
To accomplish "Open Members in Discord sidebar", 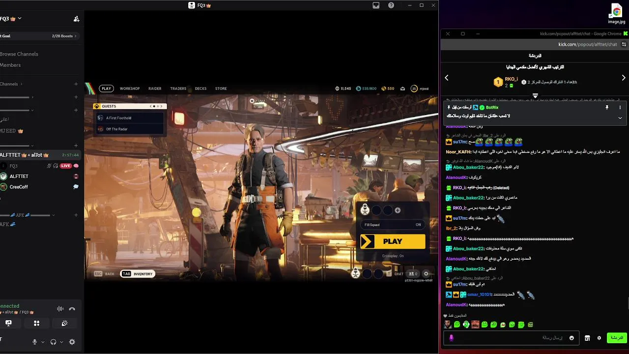I will click(10, 65).
